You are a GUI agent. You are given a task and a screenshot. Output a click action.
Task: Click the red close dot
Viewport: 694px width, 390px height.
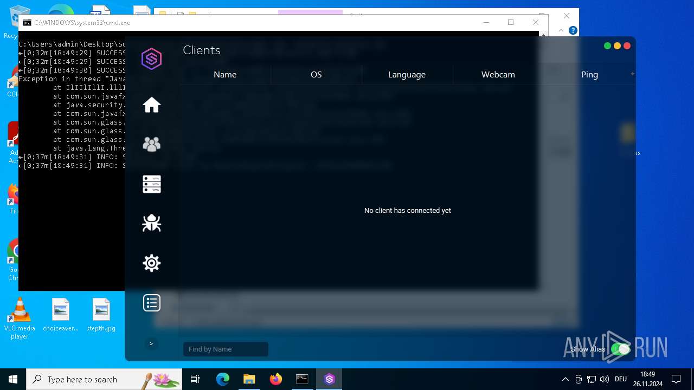(627, 46)
